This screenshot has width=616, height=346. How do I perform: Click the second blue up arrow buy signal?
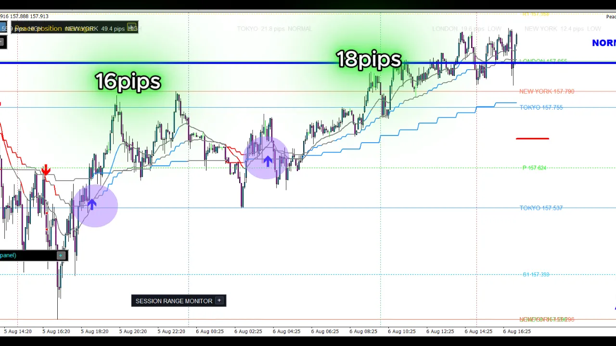[268, 161]
